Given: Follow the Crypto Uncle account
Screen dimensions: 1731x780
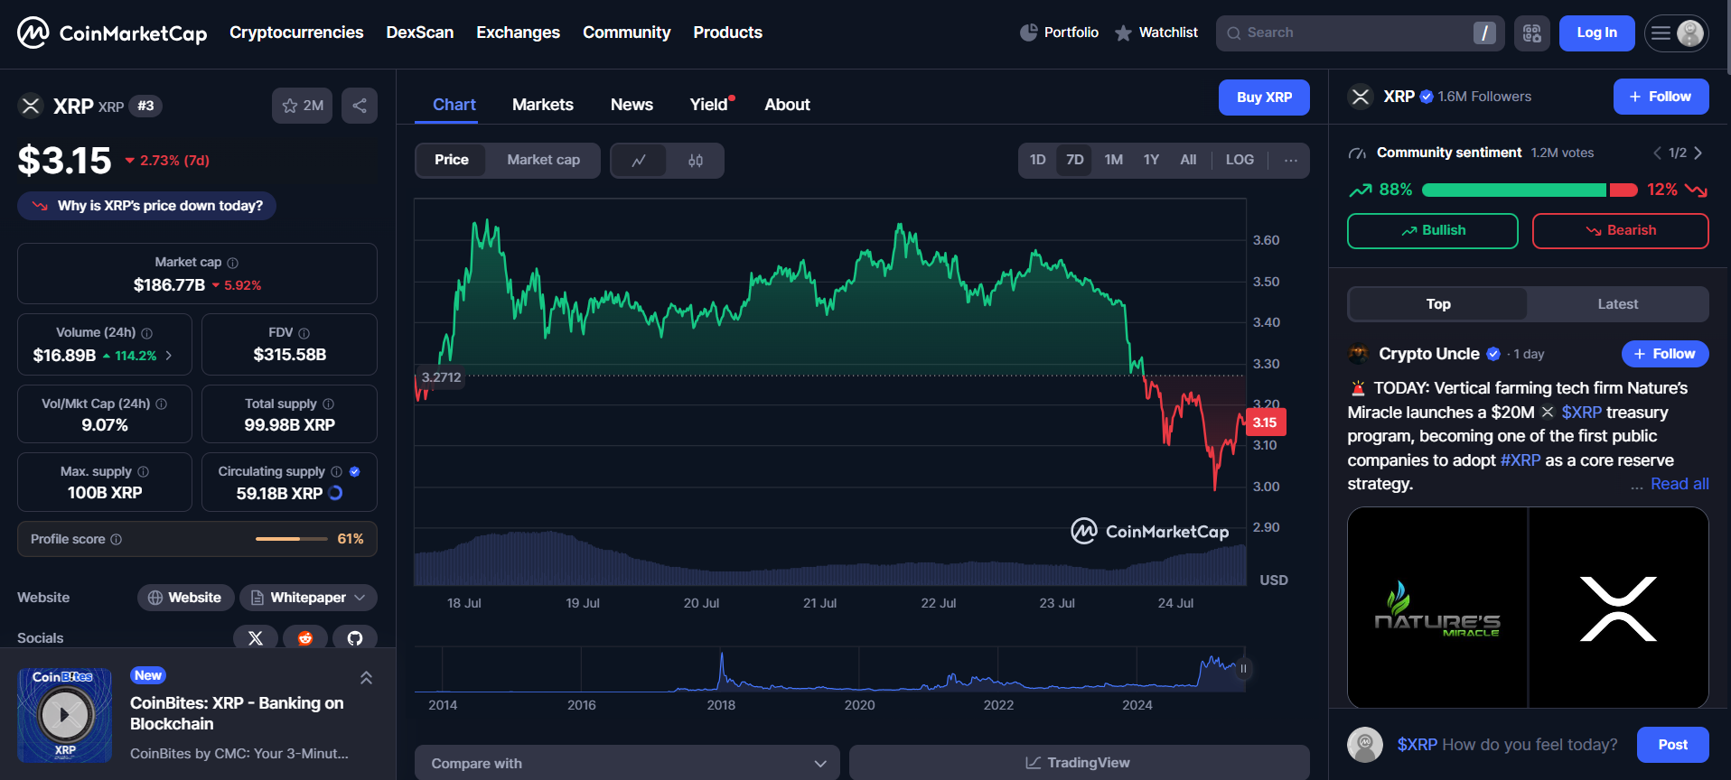Looking at the screenshot, I should (x=1664, y=354).
